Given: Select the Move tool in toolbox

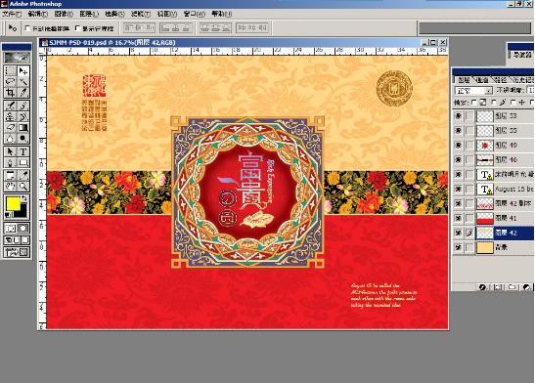Looking at the screenshot, I should (x=23, y=71).
